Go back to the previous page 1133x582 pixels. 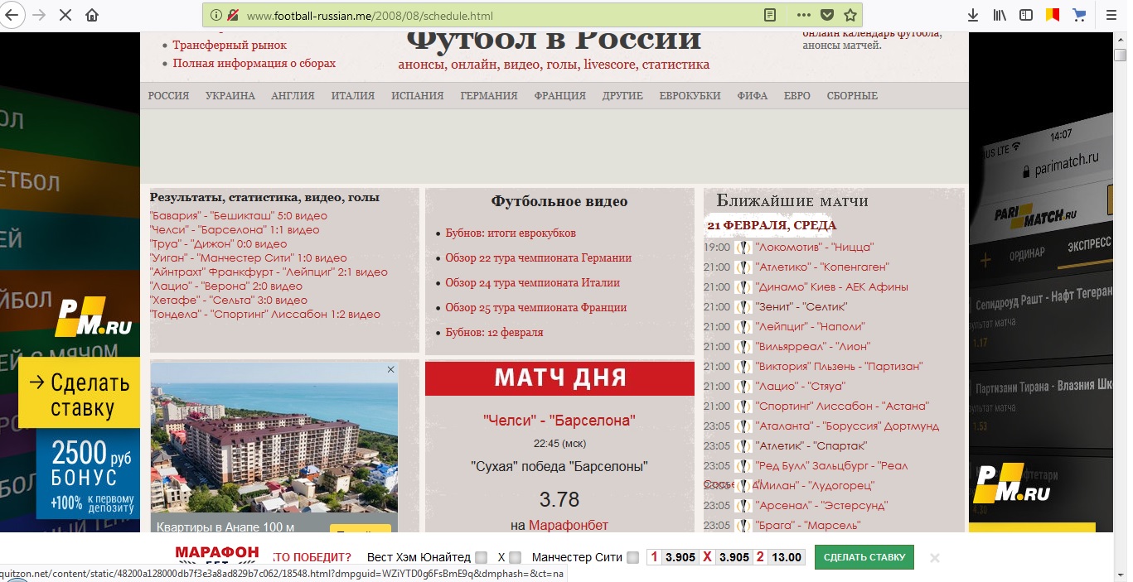[12, 15]
